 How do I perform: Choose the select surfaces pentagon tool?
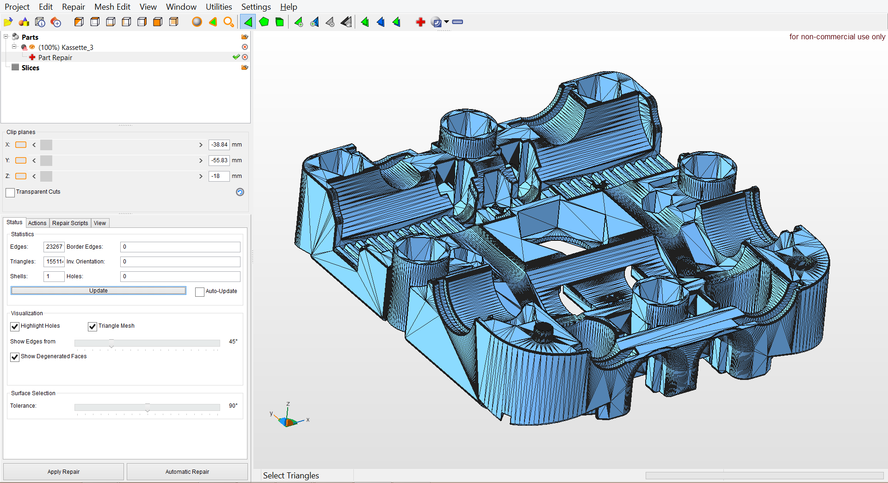click(264, 22)
